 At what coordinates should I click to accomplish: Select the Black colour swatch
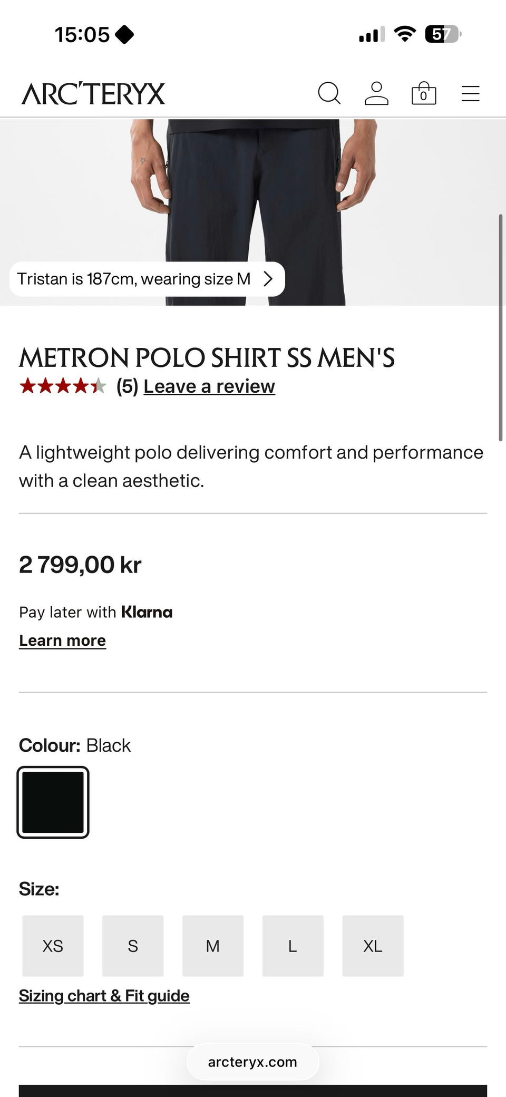(53, 802)
